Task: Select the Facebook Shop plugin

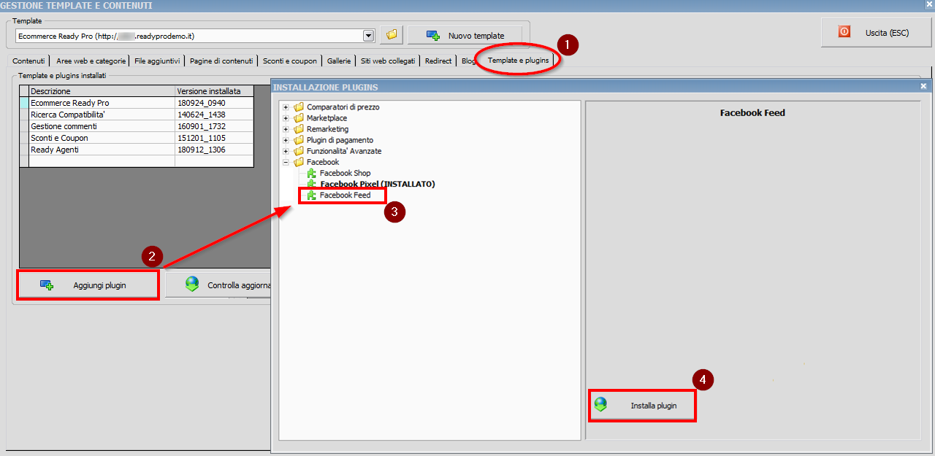Action: [345, 173]
